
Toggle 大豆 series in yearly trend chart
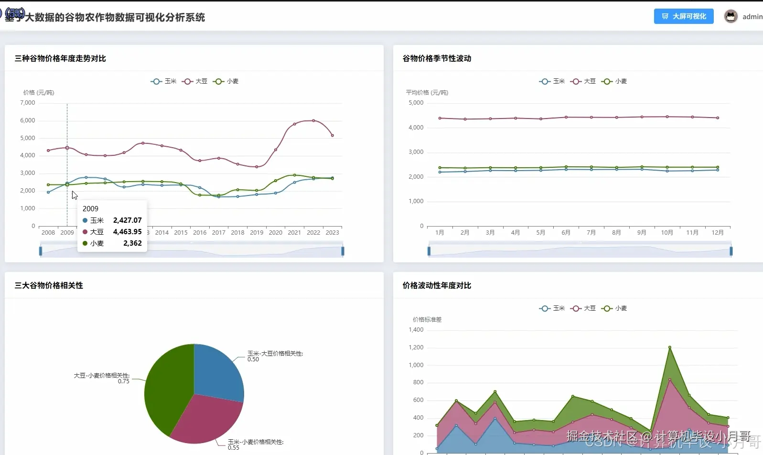(194, 81)
